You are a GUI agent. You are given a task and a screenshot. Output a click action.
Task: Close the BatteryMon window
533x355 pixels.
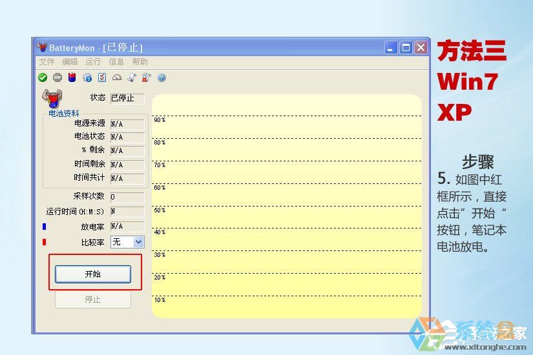421,48
